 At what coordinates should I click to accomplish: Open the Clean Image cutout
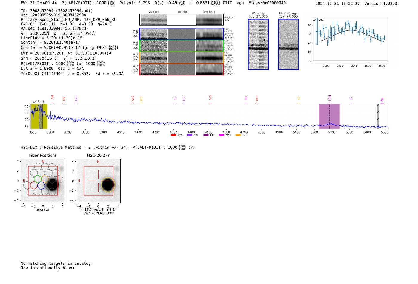point(288,44)
